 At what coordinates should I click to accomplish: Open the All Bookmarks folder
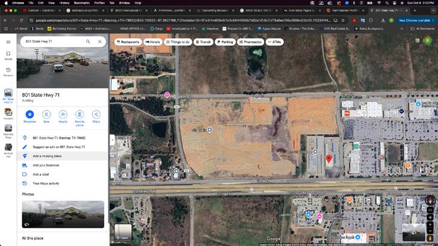click(422, 29)
